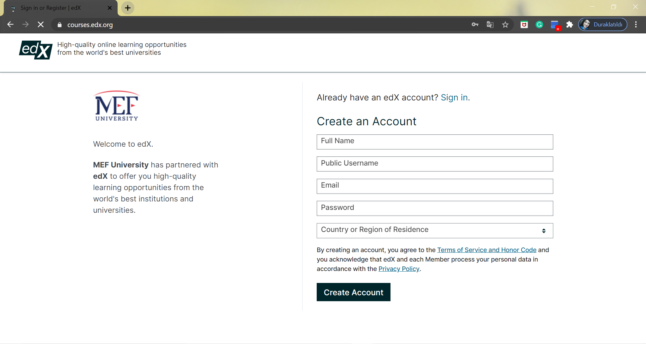
Task: Click the 'Create an Account' heading
Action: (x=367, y=121)
